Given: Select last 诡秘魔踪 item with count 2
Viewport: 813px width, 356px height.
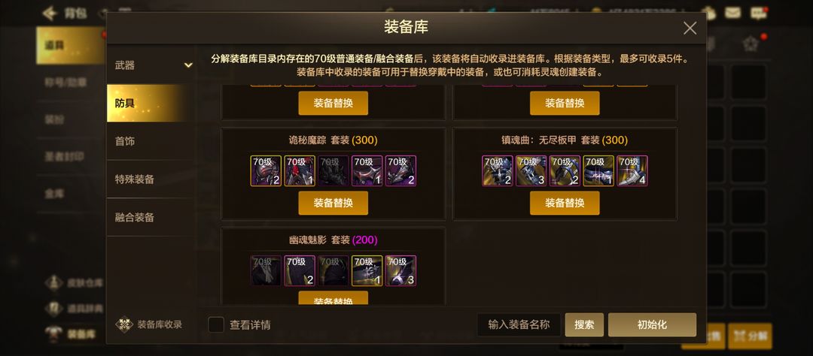Looking at the screenshot, I should click(x=400, y=170).
